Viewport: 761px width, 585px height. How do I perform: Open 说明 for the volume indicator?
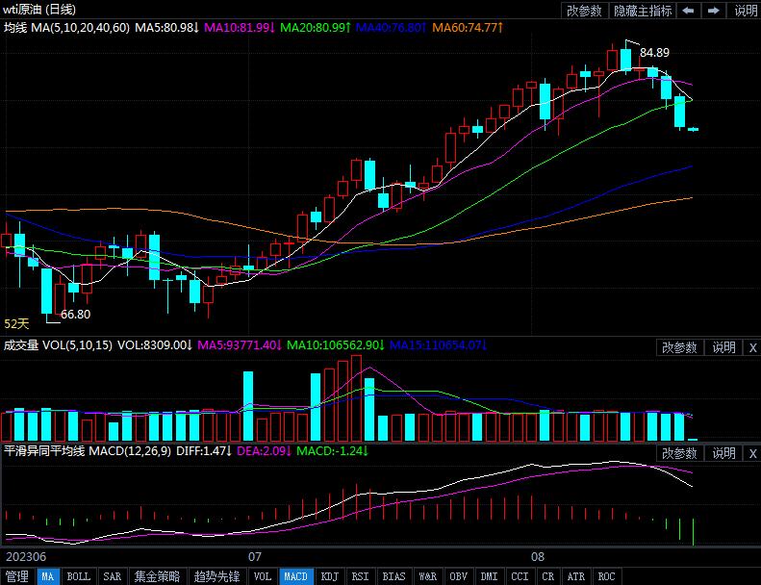(x=723, y=347)
